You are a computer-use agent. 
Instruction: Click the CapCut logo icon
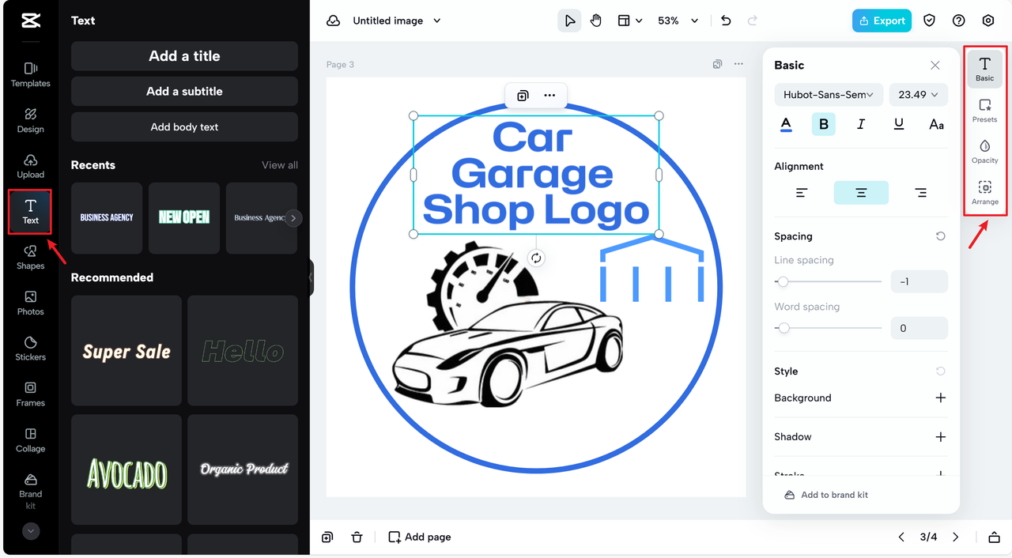(x=30, y=21)
